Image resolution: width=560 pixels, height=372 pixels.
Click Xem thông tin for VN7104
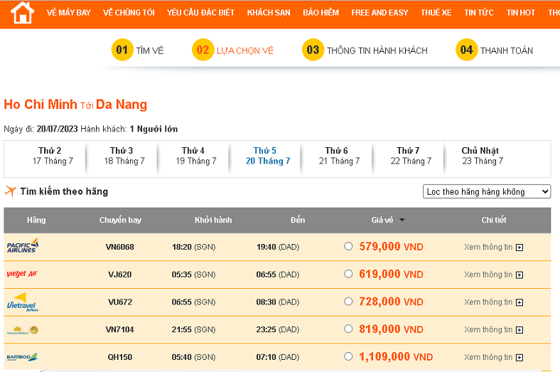(x=488, y=329)
